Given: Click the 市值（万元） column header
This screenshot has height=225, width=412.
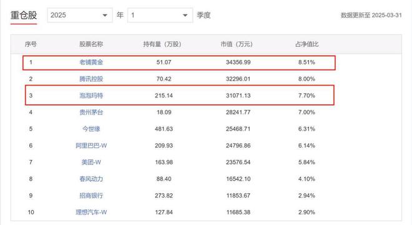Looking at the screenshot, I should 237,44.
